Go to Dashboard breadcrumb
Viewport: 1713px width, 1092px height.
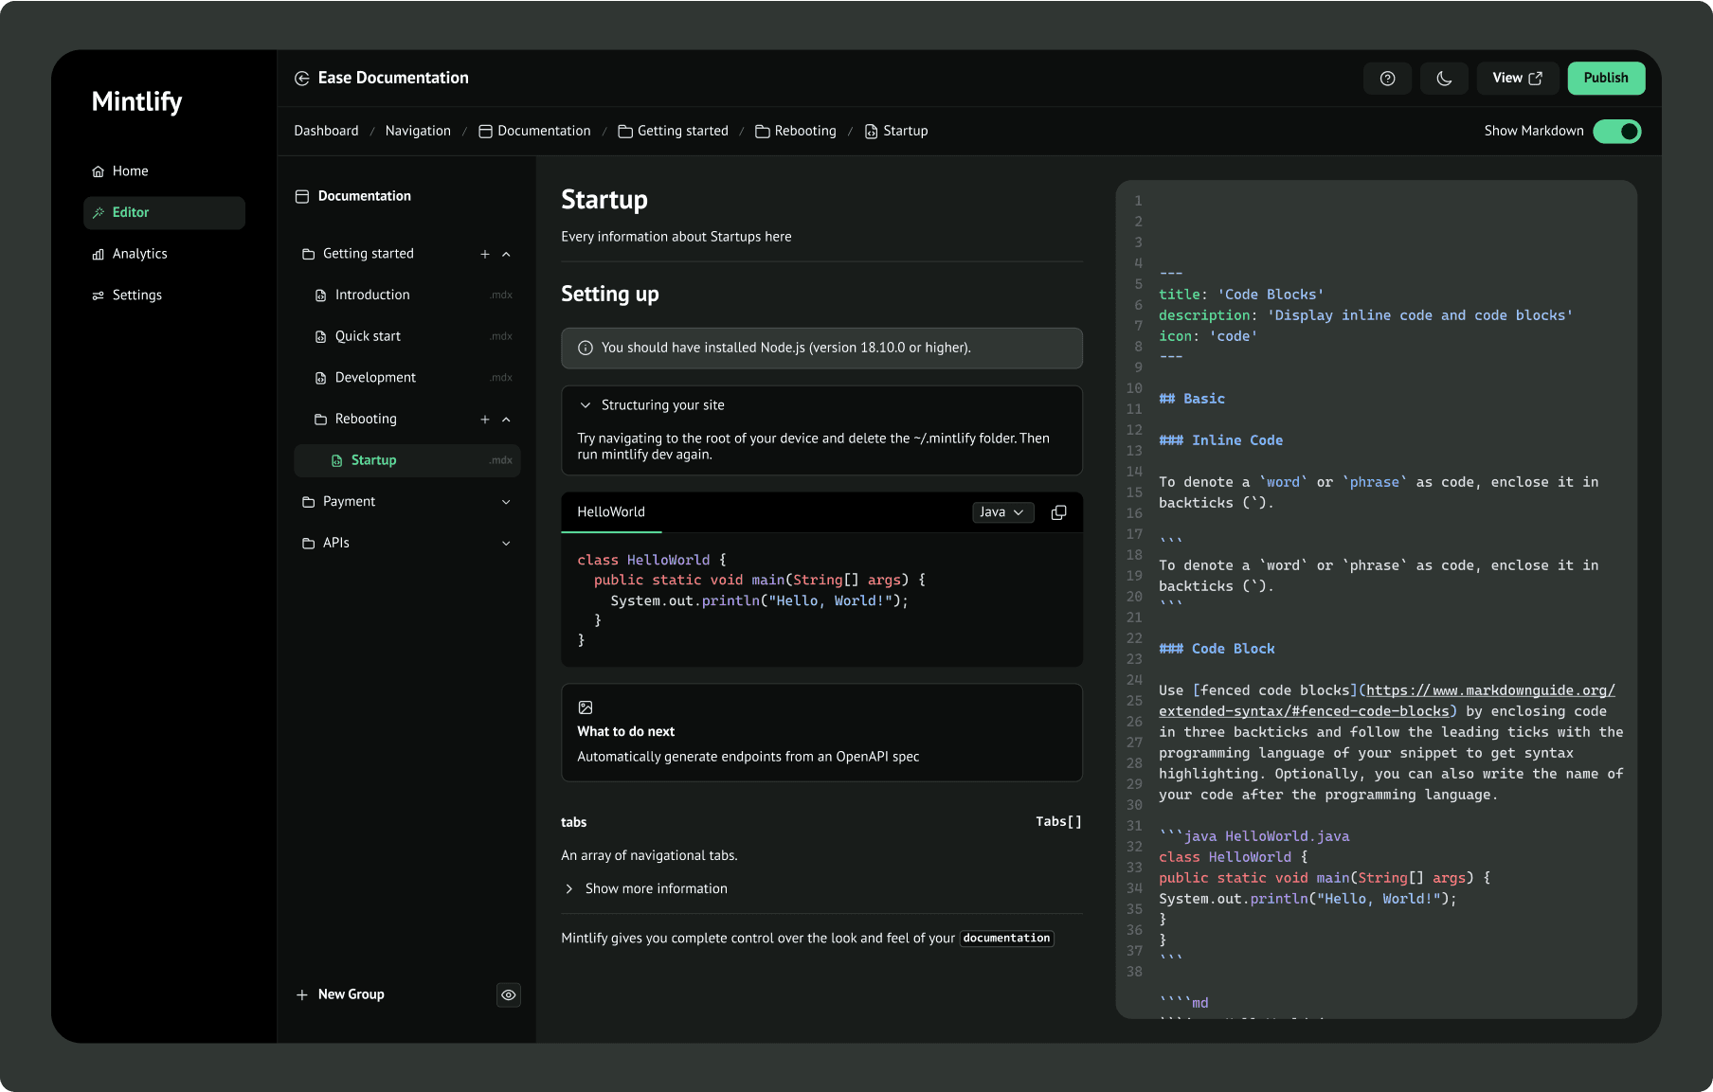[x=326, y=132]
